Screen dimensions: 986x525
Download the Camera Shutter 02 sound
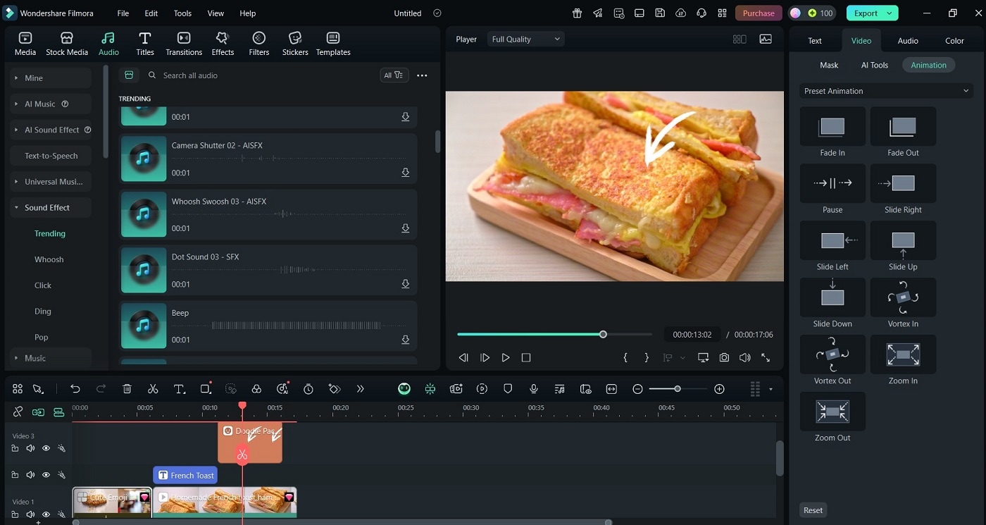coord(406,173)
